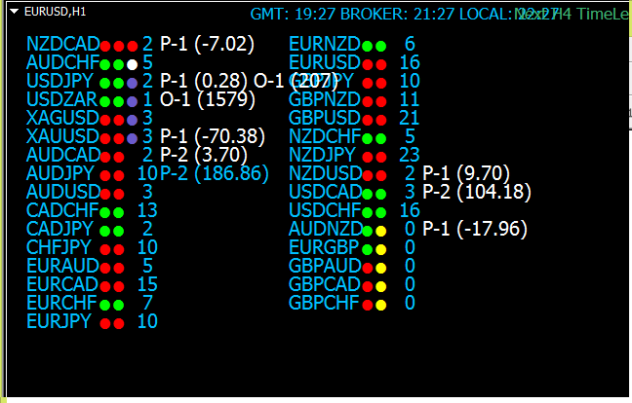Click the BROKER: 21:27 time display

398,14
